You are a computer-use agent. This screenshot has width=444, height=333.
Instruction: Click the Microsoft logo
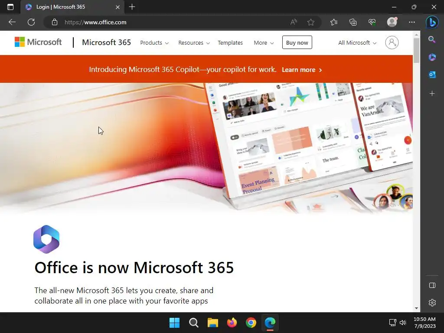[x=38, y=42]
